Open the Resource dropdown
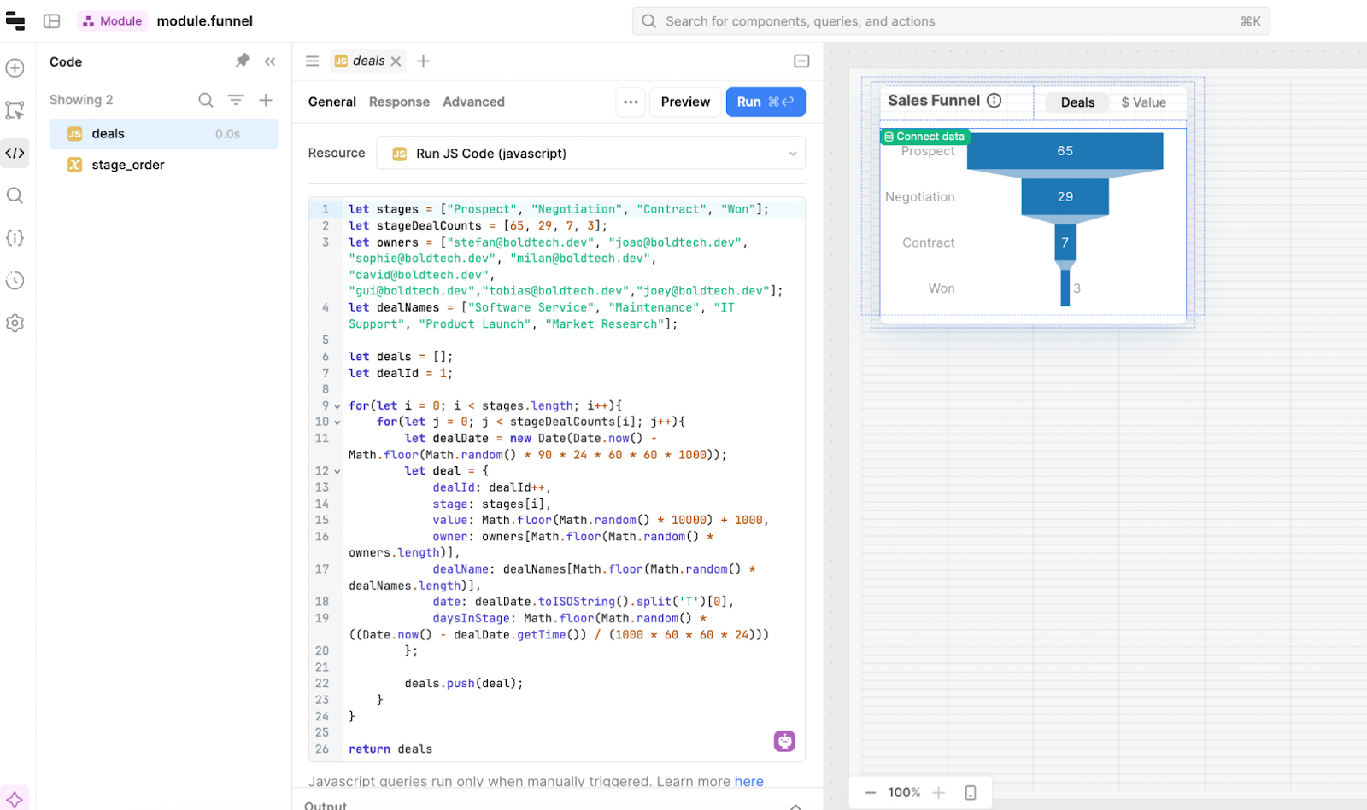1367x810 pixels. 590,154
